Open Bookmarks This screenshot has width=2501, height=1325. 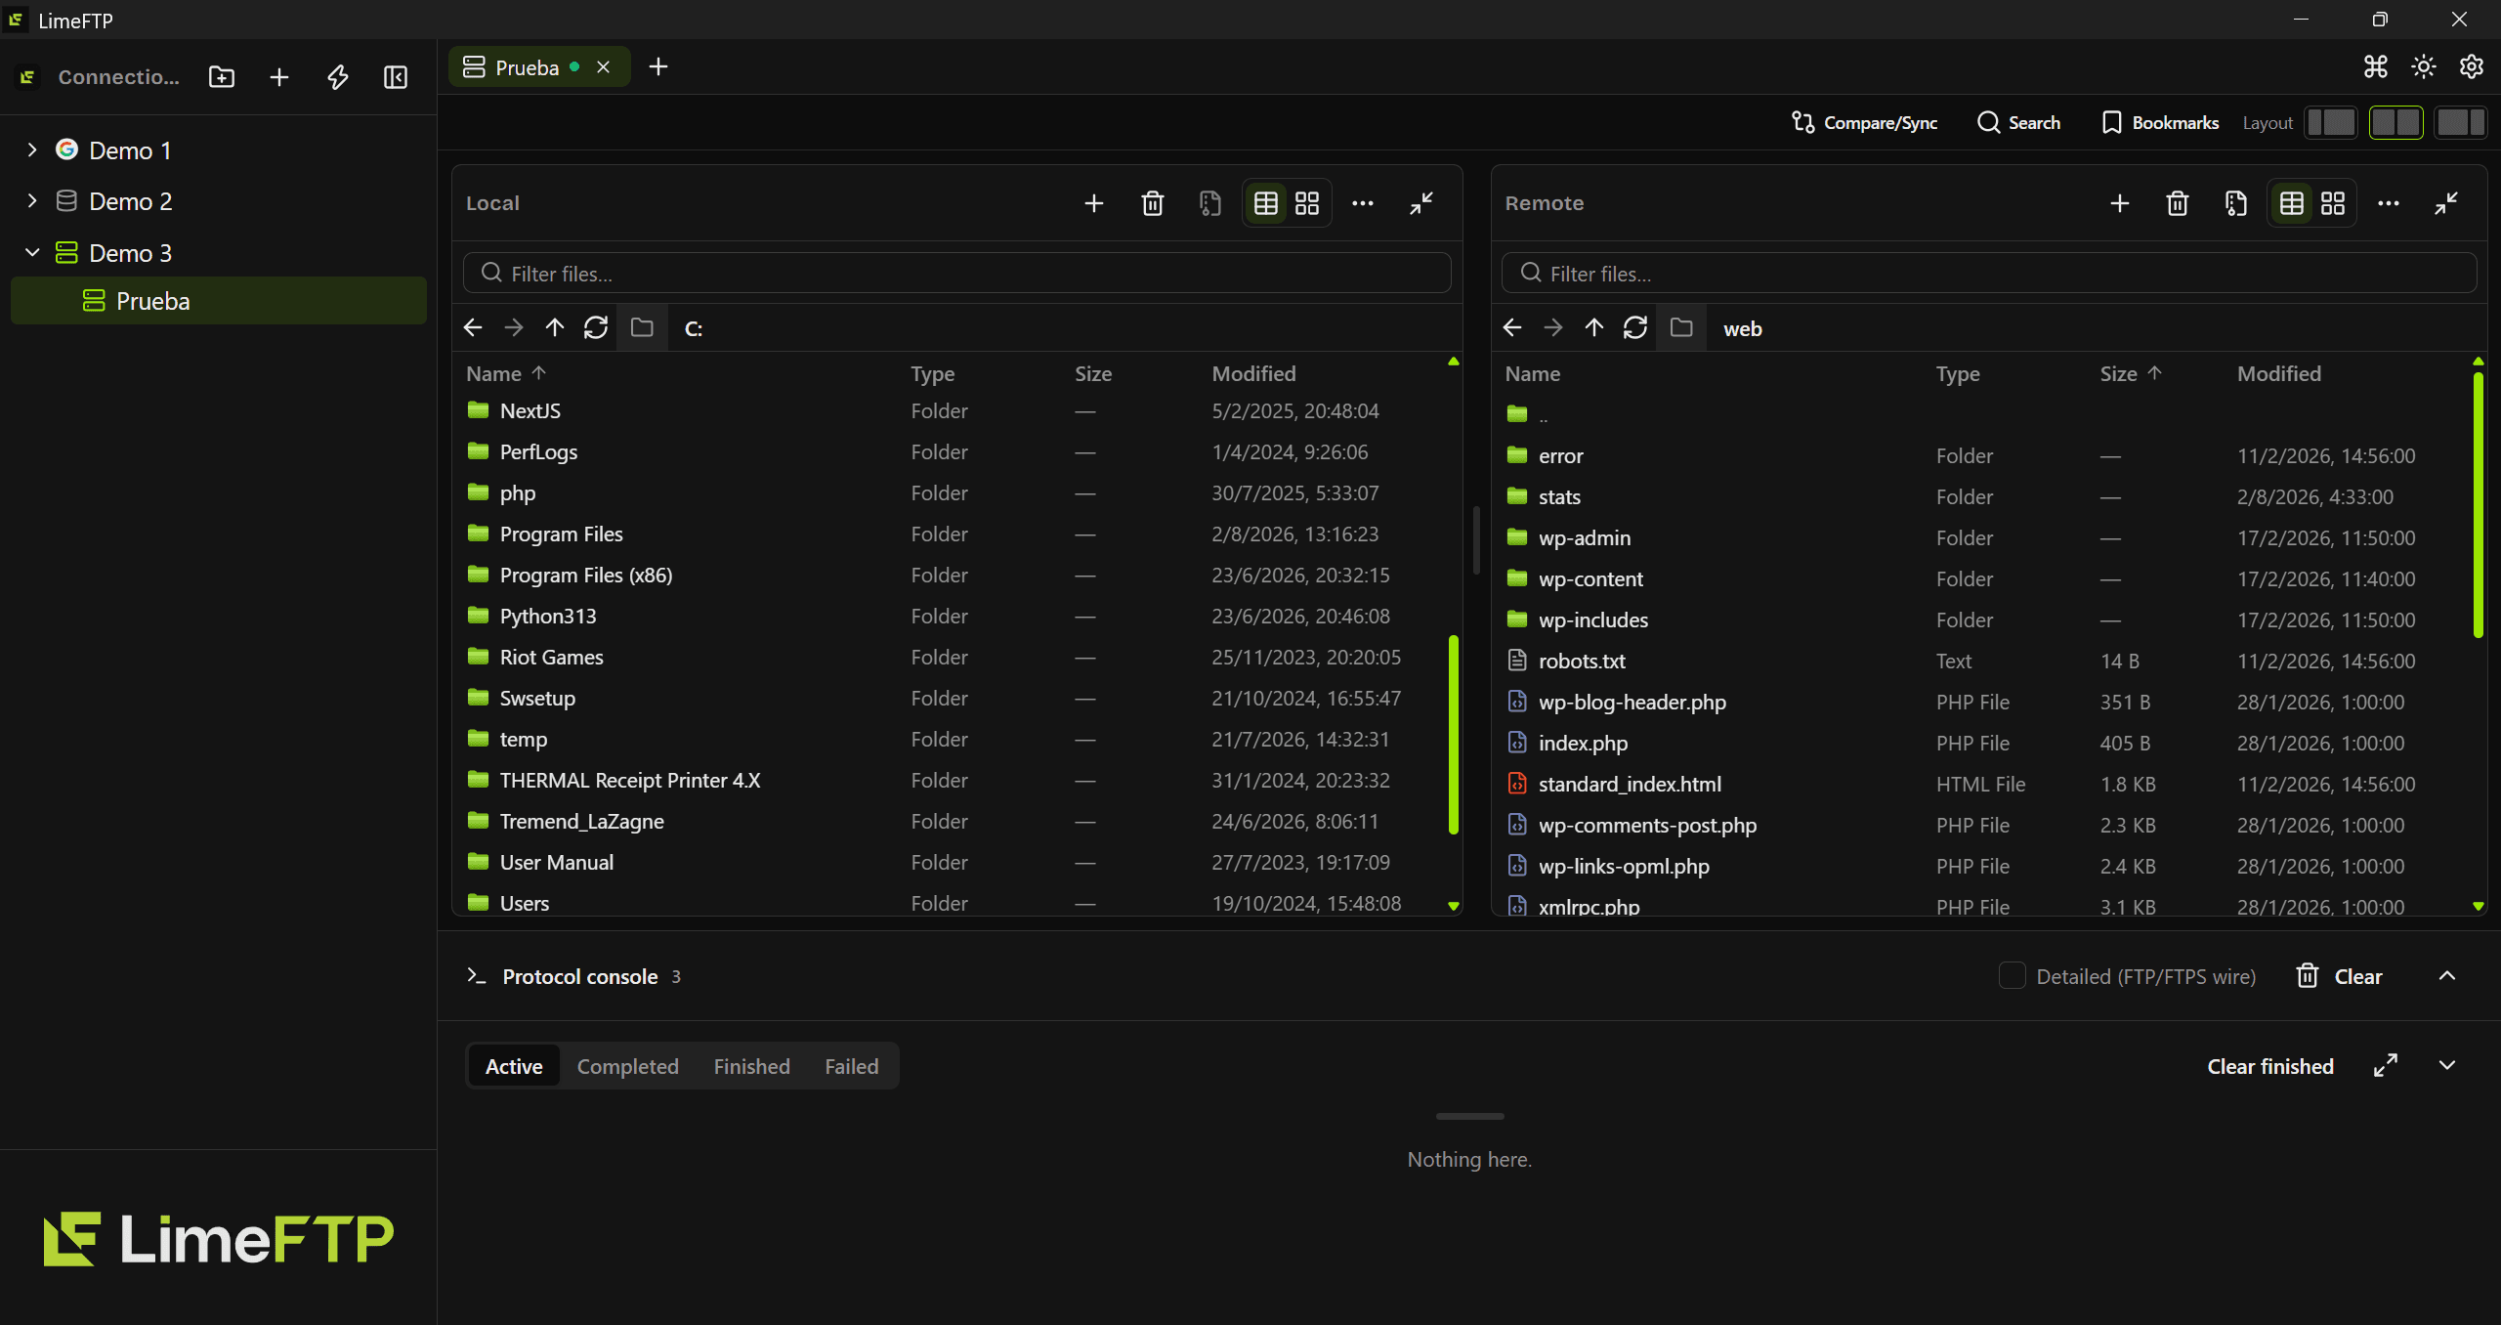tap(2160, 122)
